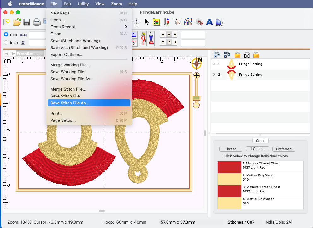Click the open padlock unlock icon
This screenshot has width=313, height=228.
click(256, 55)
